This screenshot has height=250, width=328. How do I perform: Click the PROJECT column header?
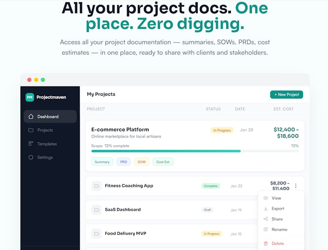tap(96, 109)
